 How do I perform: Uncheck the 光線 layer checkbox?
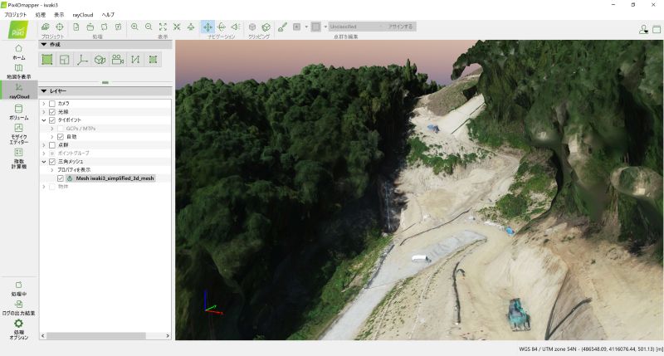52,111
